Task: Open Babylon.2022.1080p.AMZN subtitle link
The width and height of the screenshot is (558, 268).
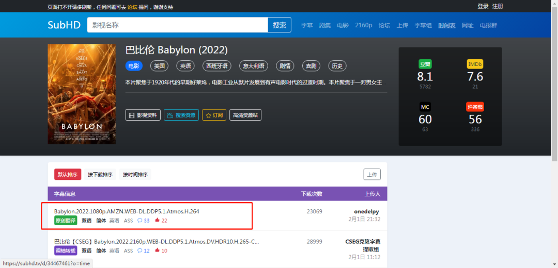Action: 127,211
